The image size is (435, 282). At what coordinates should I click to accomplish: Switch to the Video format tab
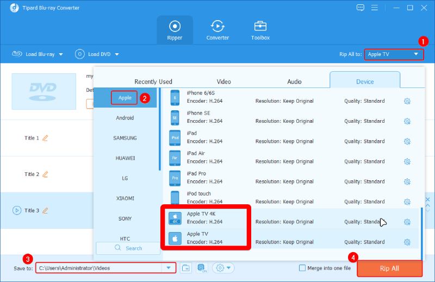[x=223, y=82]
